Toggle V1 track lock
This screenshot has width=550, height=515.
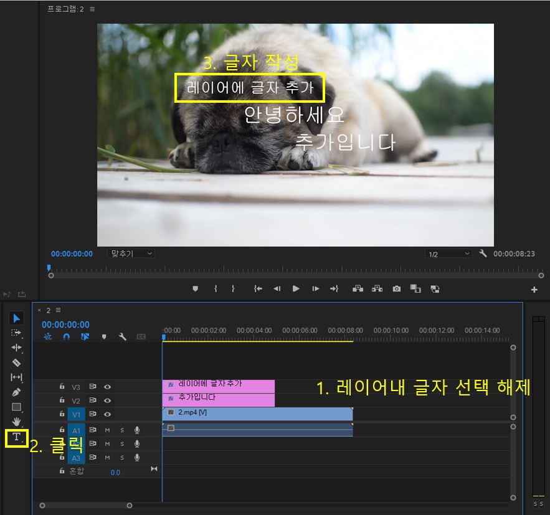(x=62, y=413)
